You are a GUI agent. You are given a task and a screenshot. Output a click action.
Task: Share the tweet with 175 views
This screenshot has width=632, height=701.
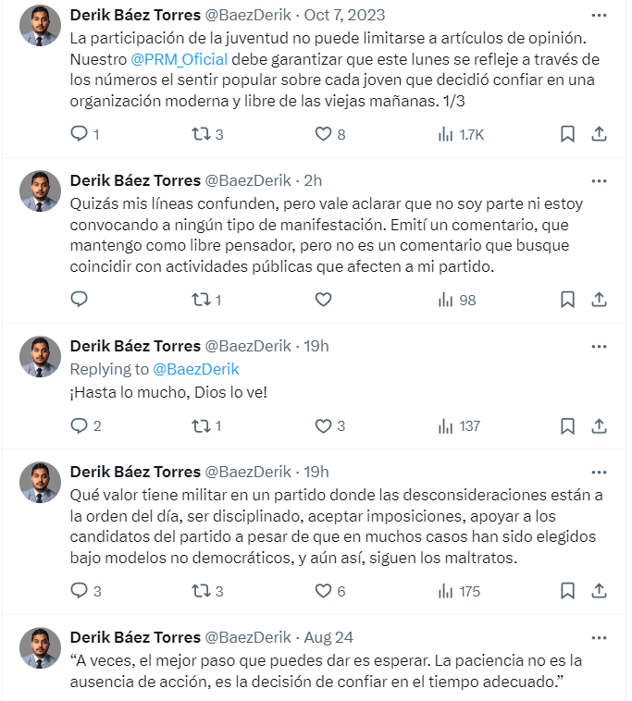(599, 591)
